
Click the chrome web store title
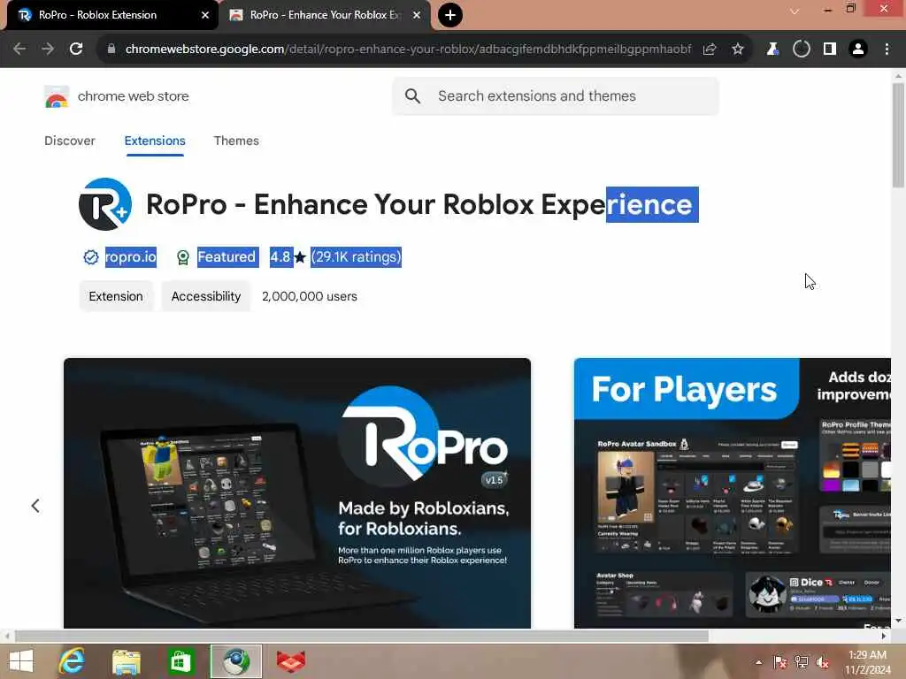tap(133, 96)
